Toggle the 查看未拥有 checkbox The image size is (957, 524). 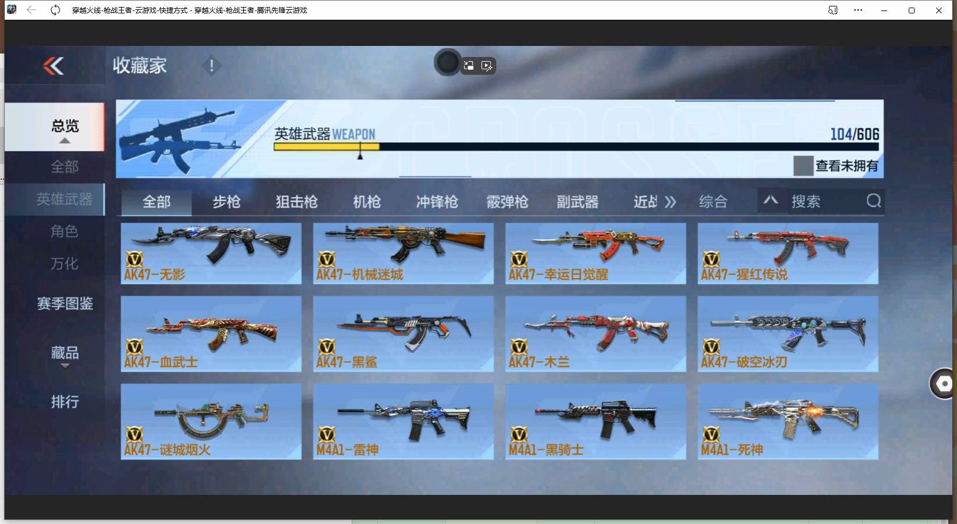click(803, 166)
